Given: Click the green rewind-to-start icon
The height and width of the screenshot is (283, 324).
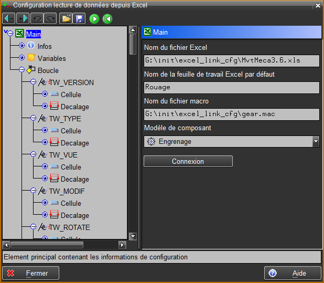Looking at the screenshot, I should [107, 19].
